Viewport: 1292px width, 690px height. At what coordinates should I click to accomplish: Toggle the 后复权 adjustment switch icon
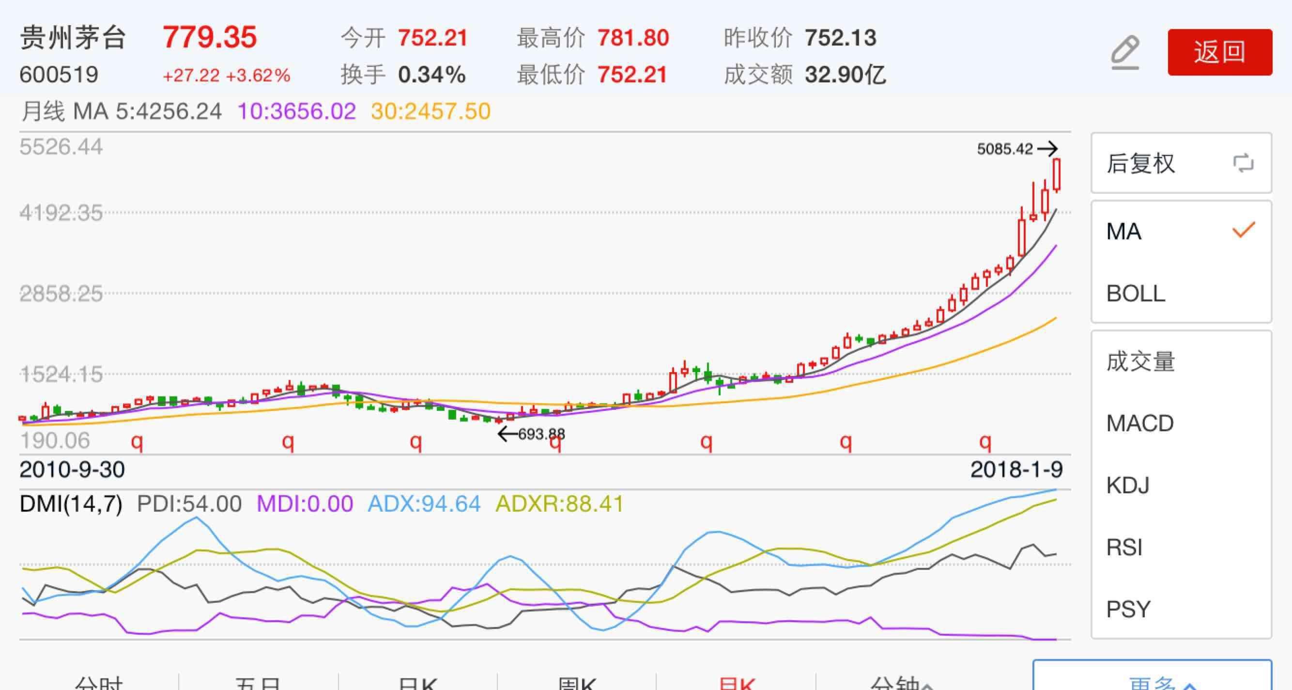tap(1244, 164)
